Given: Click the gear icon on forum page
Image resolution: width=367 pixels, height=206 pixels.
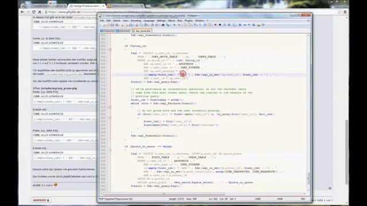Looking at the screenshot, I should [330, 188].
